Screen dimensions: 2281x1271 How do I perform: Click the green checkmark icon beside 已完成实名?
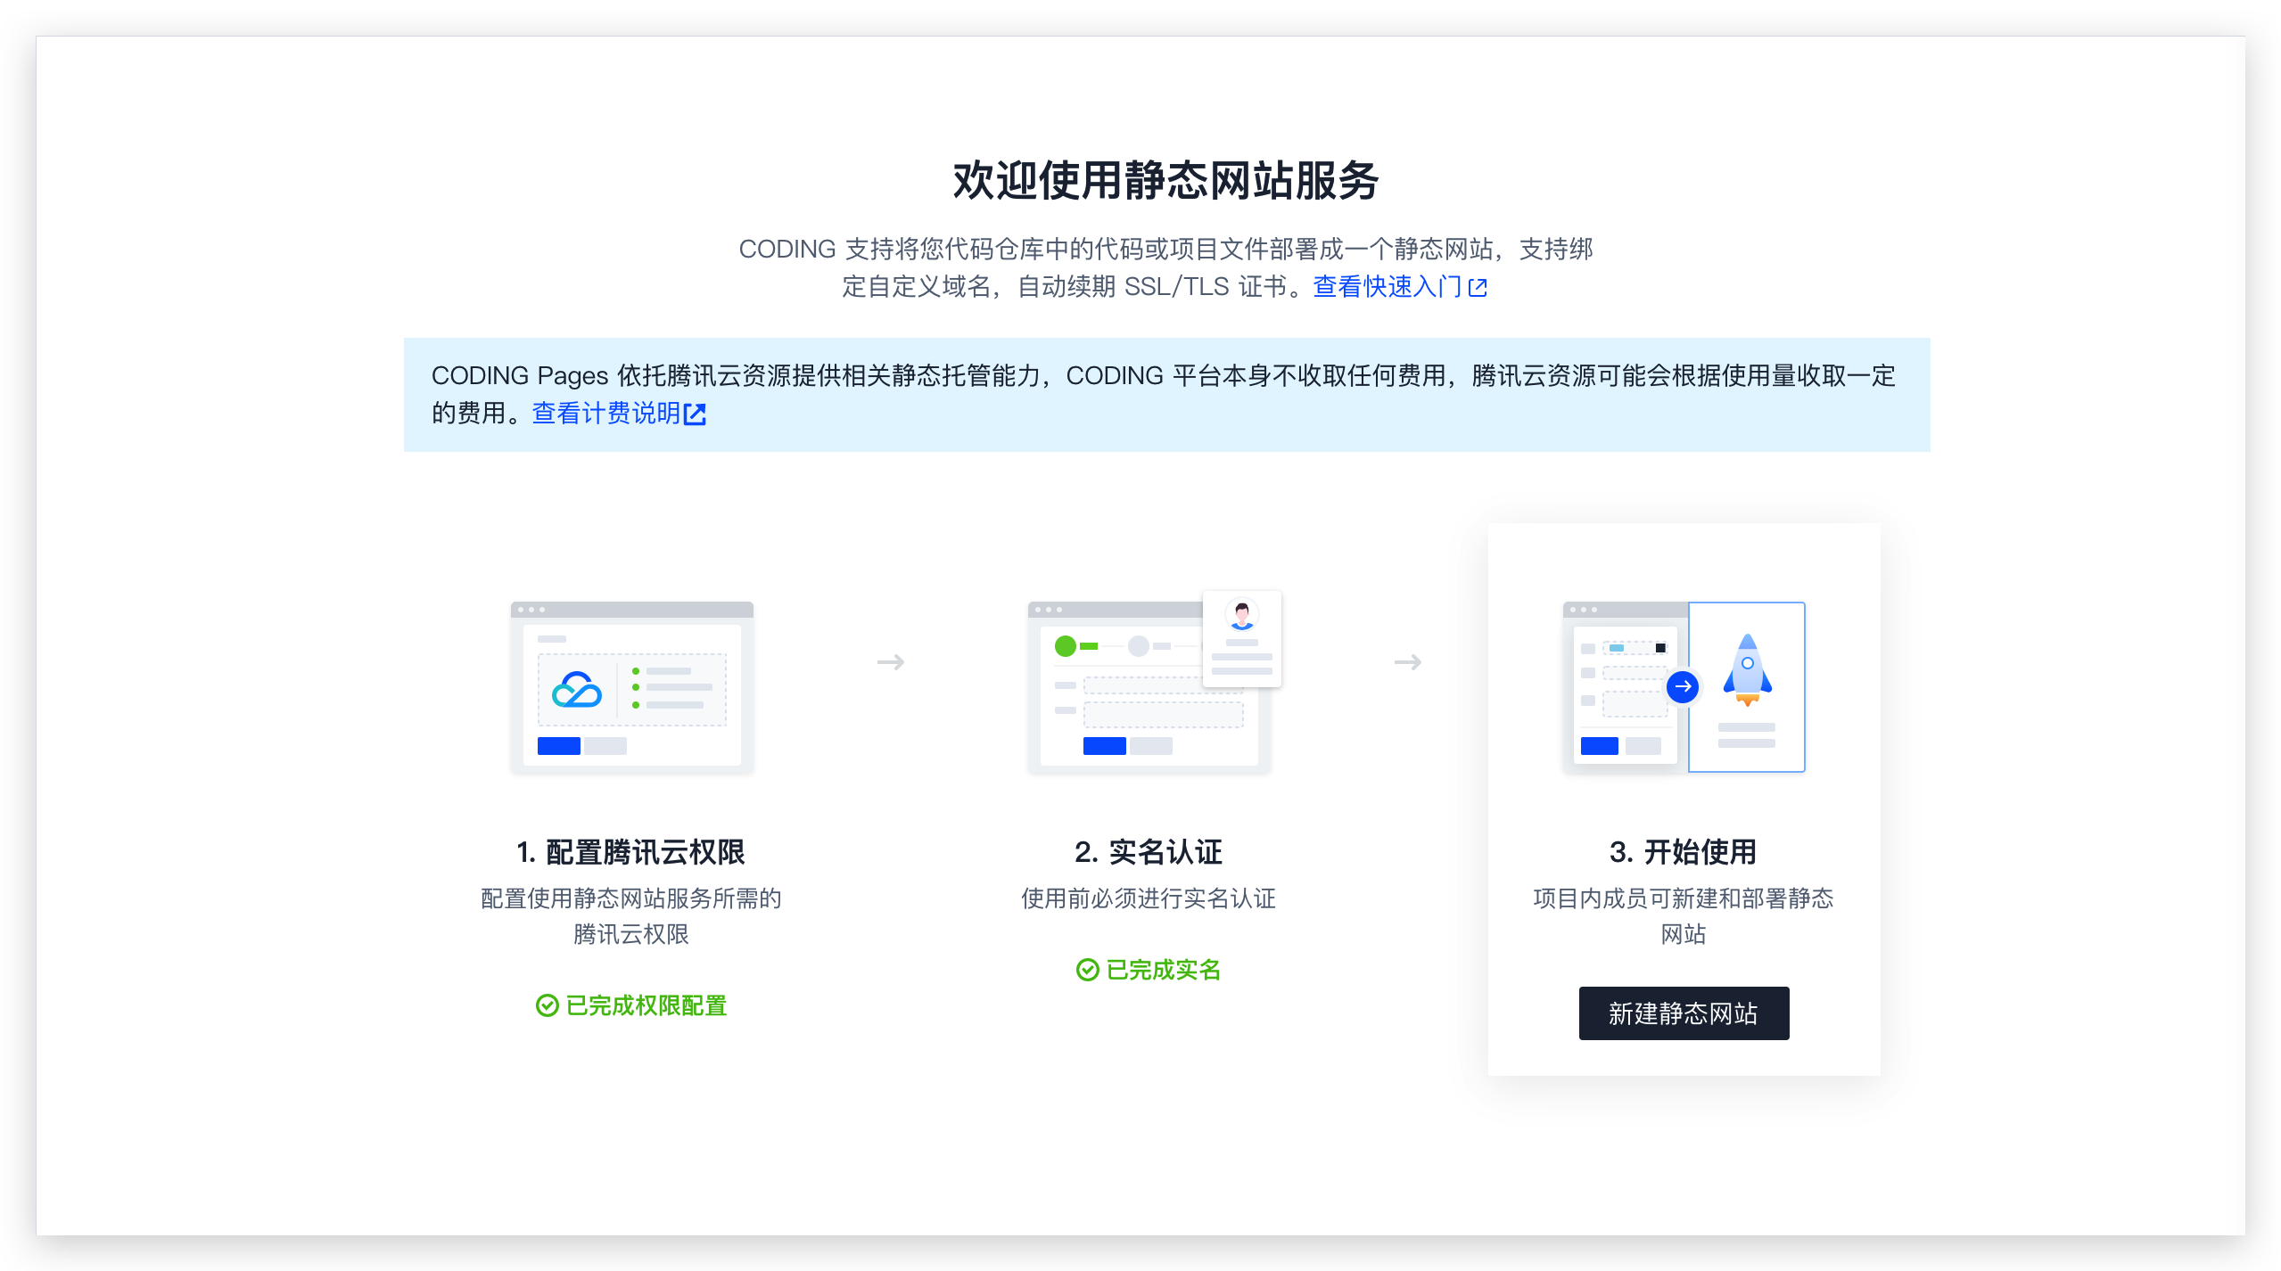pyautogui.click(x=1086, y=969)
